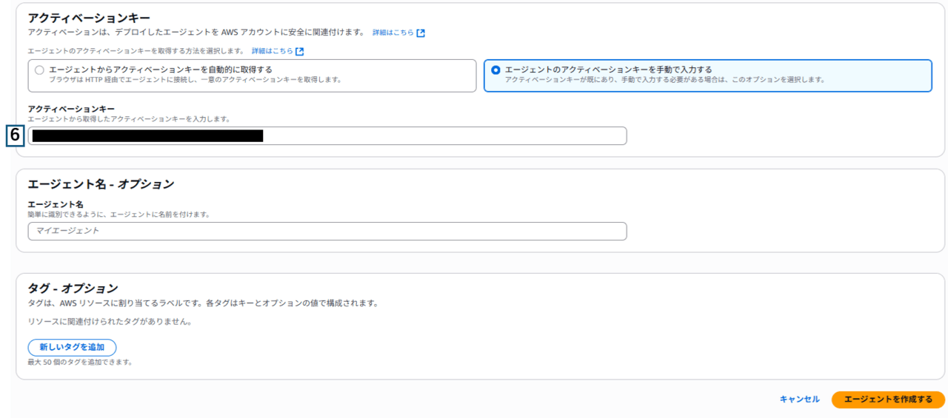Focus the アクティベーションキー input field
The image size is (948, 418).
coord(444,136)
